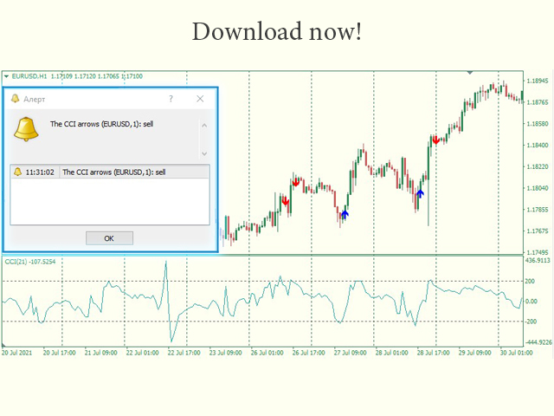Click the Download now! heading
554x416 pixels.
coord(276,31)
